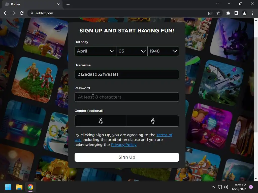Share this page from address bar
The image size is (258, 193).
[x=210, y=13]
